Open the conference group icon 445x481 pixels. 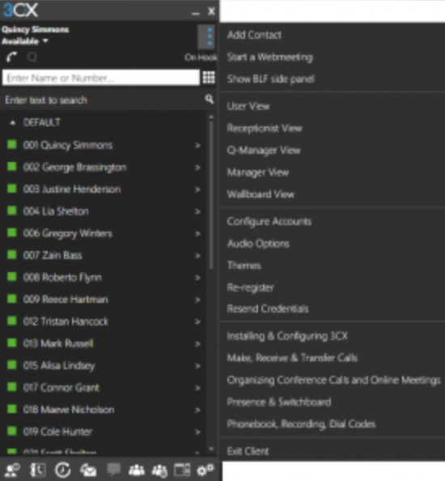pyautogui.click(x=137, y=470)
